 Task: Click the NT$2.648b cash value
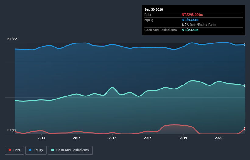click(x=190, y=30)
